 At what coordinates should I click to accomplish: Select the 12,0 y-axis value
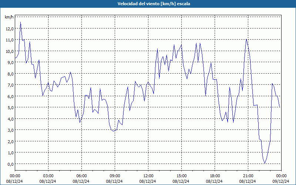tap(10, 29)
